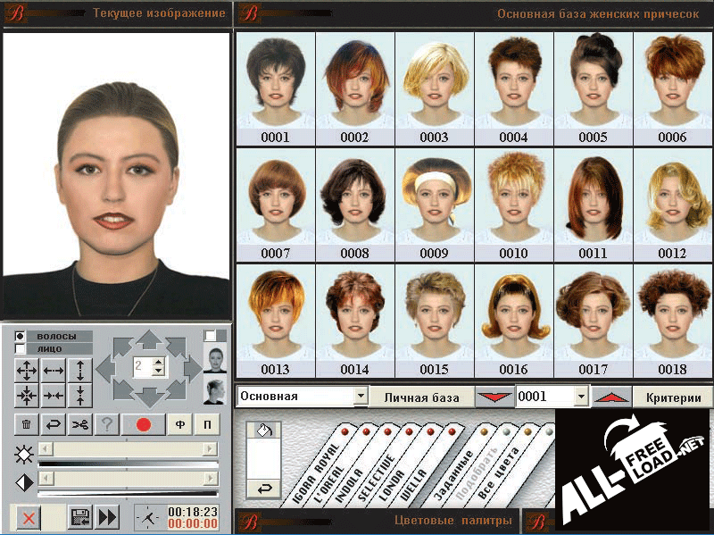Click the red down arrow page button
The height and width of the screenshot is (535, 714).
[494, 397]
